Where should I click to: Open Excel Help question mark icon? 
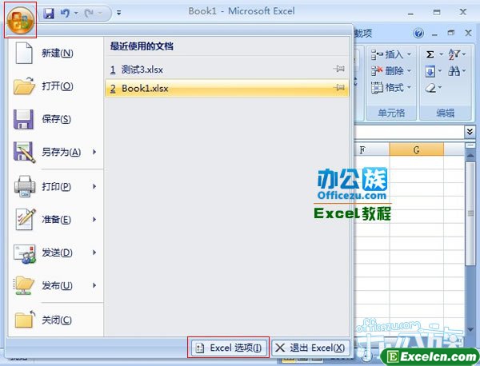point(418,33)
